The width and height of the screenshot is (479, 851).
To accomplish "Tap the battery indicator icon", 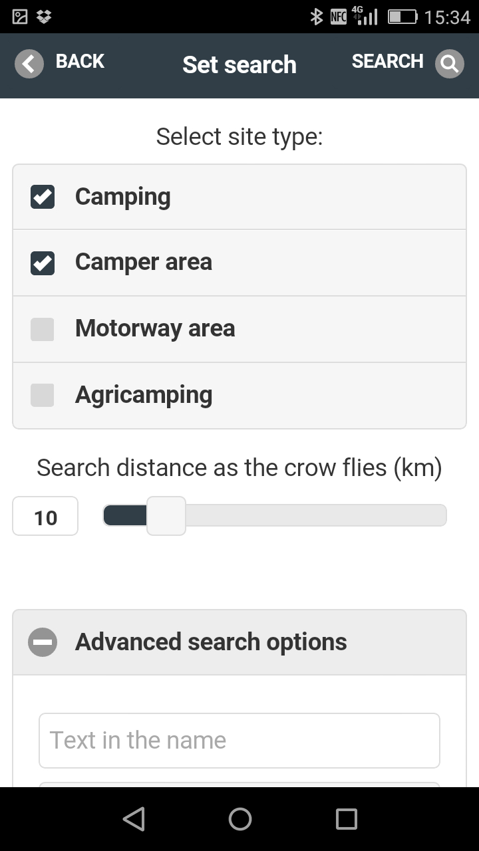I will tap(402, 17).
